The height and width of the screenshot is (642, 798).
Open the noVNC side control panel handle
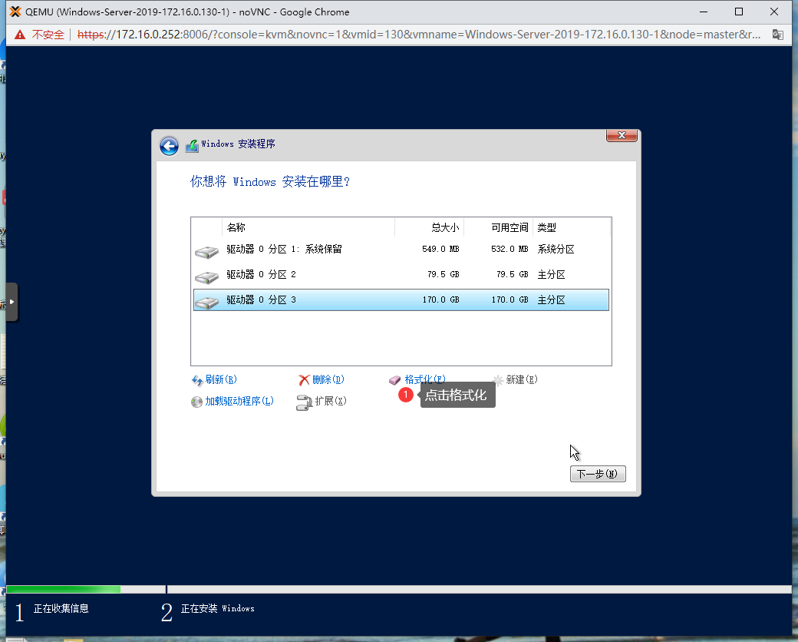tap(12, 302)
